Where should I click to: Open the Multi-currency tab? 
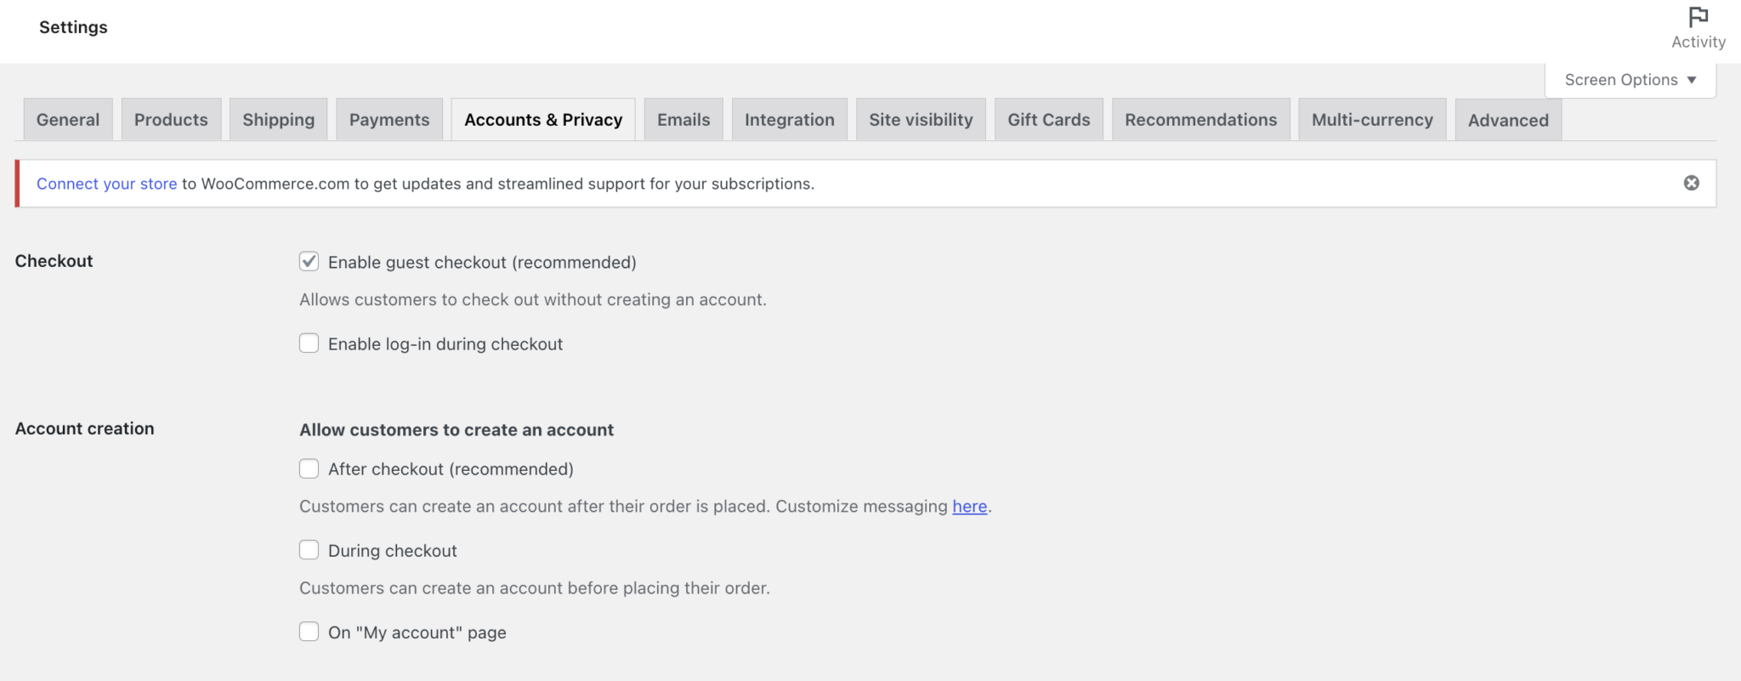[x=1372, y=120]
